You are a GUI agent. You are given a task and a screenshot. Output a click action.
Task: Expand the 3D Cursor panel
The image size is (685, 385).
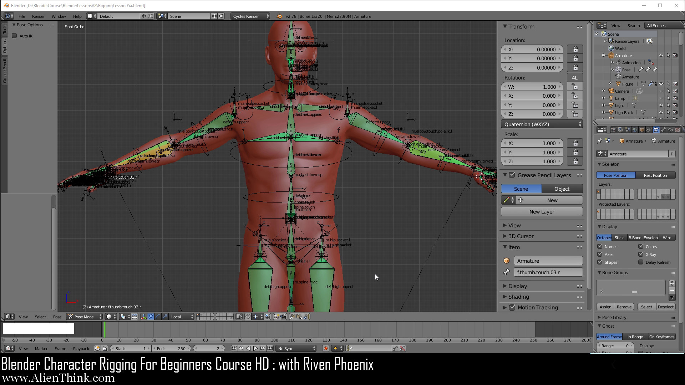521,236
